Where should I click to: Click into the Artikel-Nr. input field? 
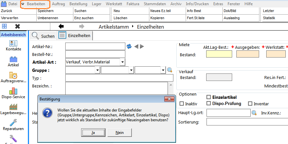pyautogui.click(x=95, y=46)
